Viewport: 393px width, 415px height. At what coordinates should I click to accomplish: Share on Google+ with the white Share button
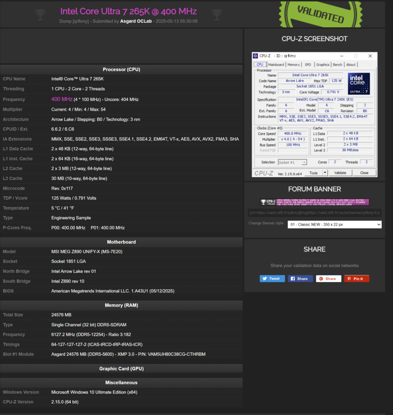point(328,279)
